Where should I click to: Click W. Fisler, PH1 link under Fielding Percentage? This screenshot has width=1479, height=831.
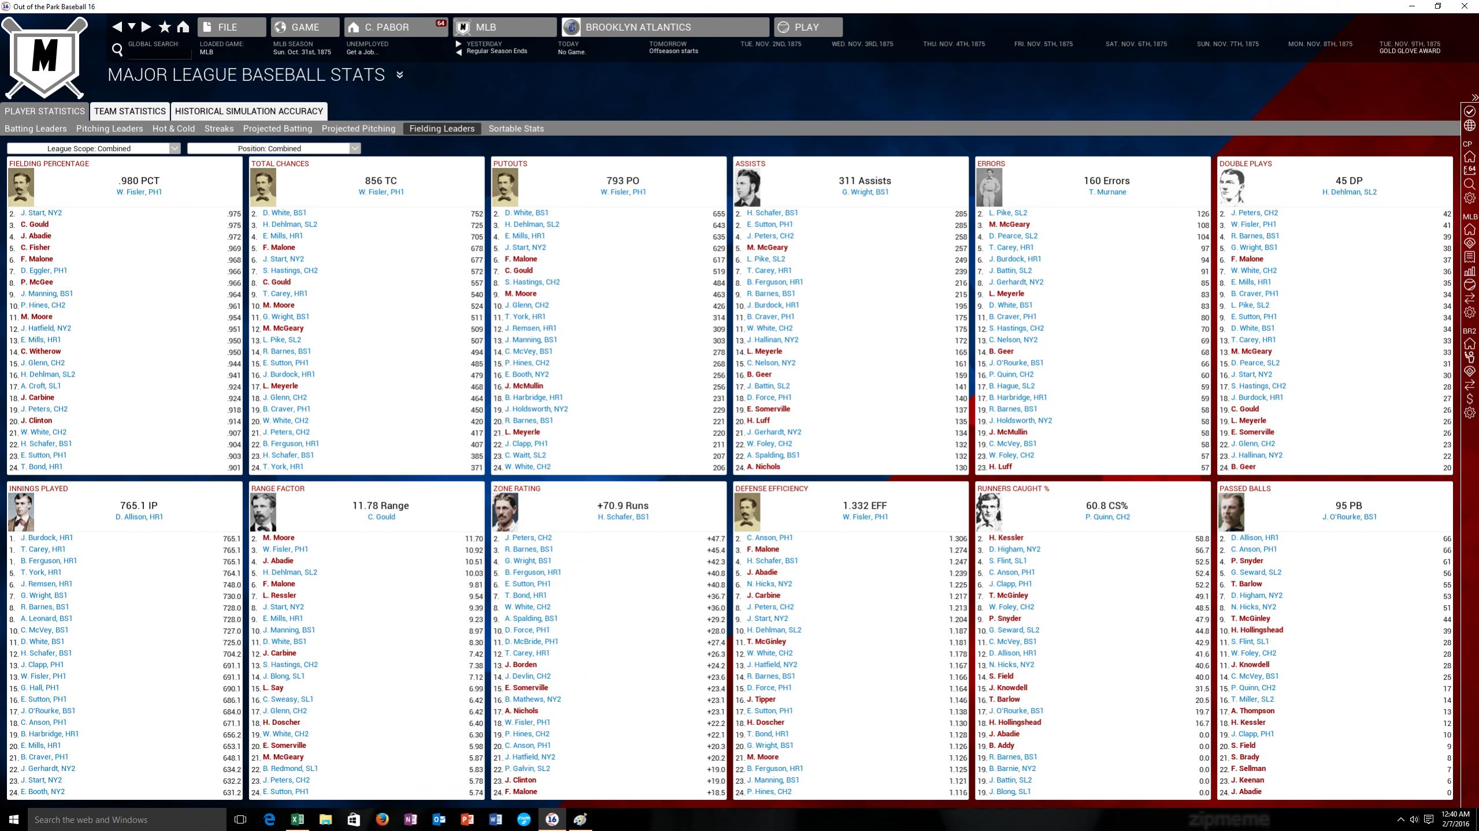[139, 192]
